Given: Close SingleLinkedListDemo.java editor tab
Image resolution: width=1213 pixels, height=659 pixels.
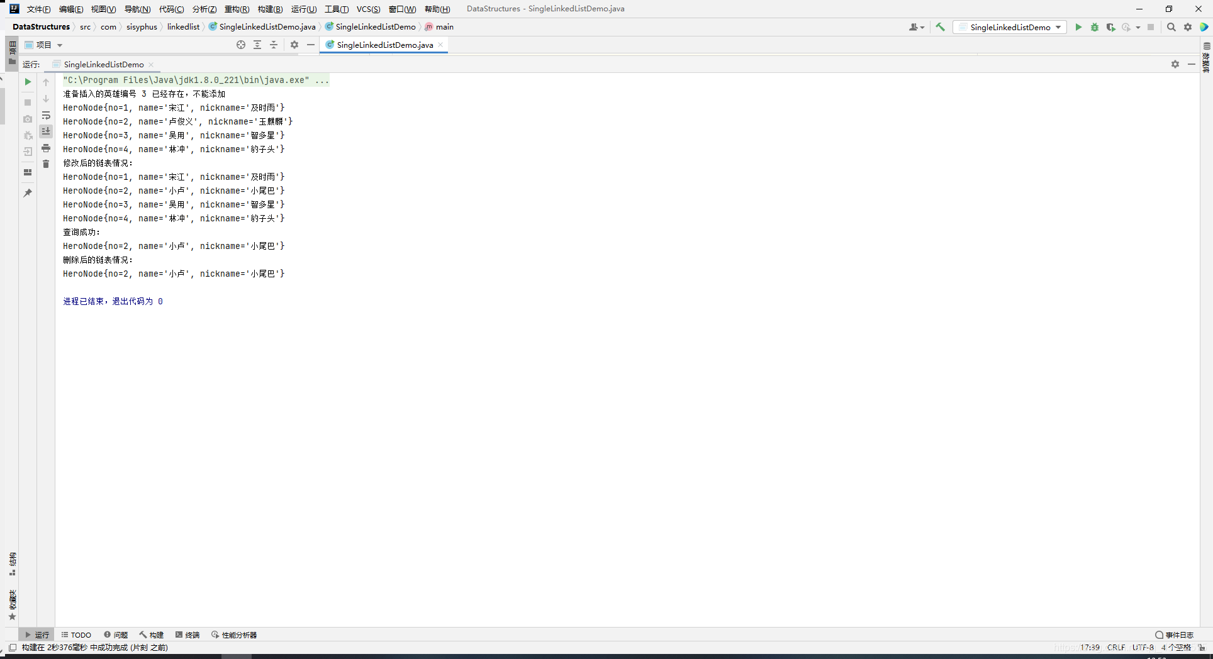Looking at the screenshot, I should (x=440, y=45).
